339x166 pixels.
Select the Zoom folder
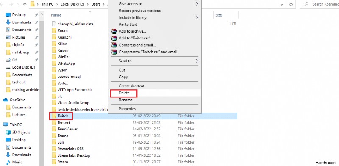coord(62,30)
